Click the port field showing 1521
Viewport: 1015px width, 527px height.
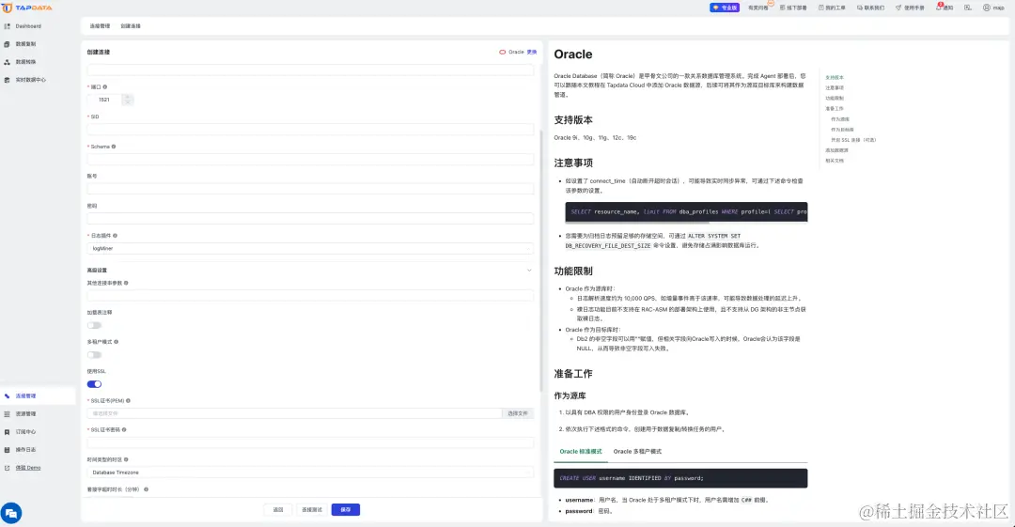(x=105, y=100)
